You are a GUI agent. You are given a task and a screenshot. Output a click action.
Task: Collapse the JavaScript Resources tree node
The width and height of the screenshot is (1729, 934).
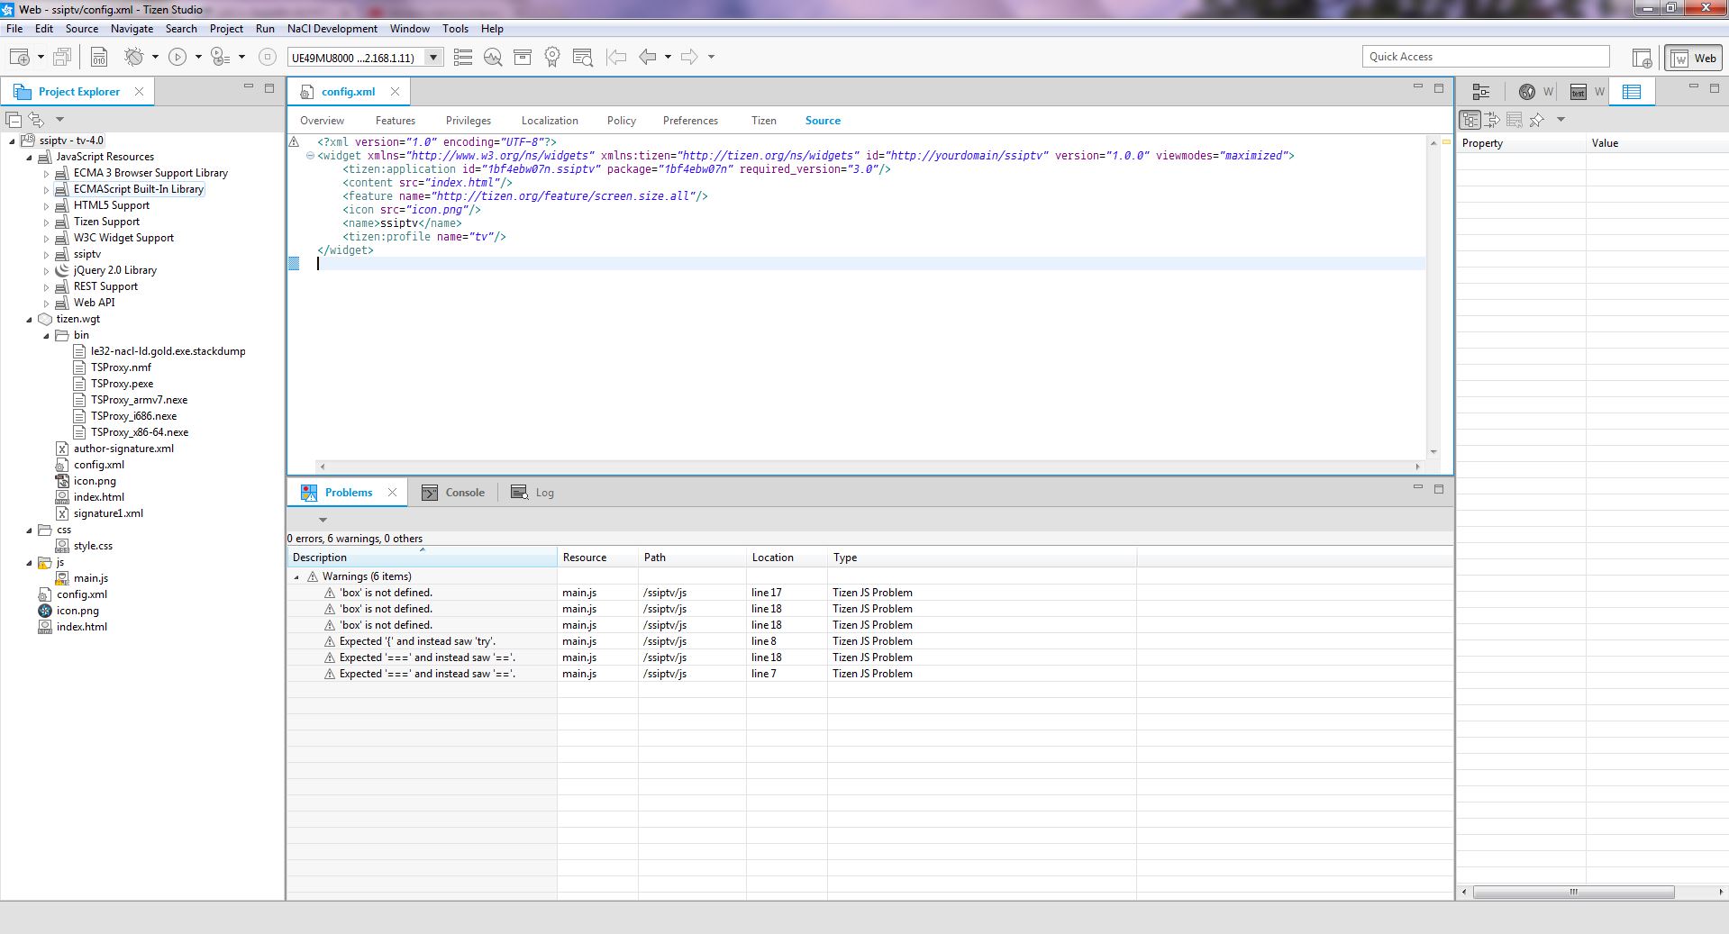click(x=29, y=157)
